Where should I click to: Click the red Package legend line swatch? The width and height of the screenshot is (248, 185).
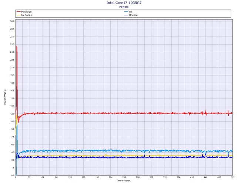point(19,12)
